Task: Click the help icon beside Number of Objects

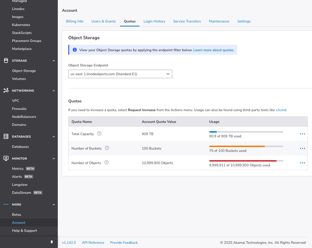Action: [x=106, y=163]
